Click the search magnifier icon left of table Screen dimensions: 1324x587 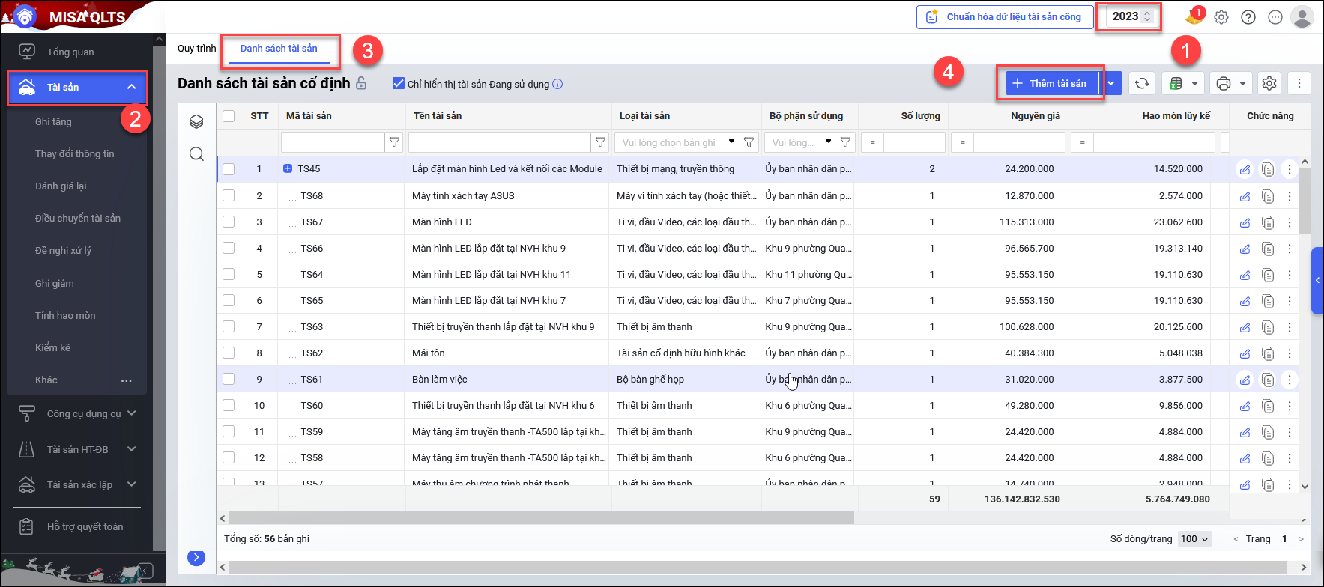196,154
